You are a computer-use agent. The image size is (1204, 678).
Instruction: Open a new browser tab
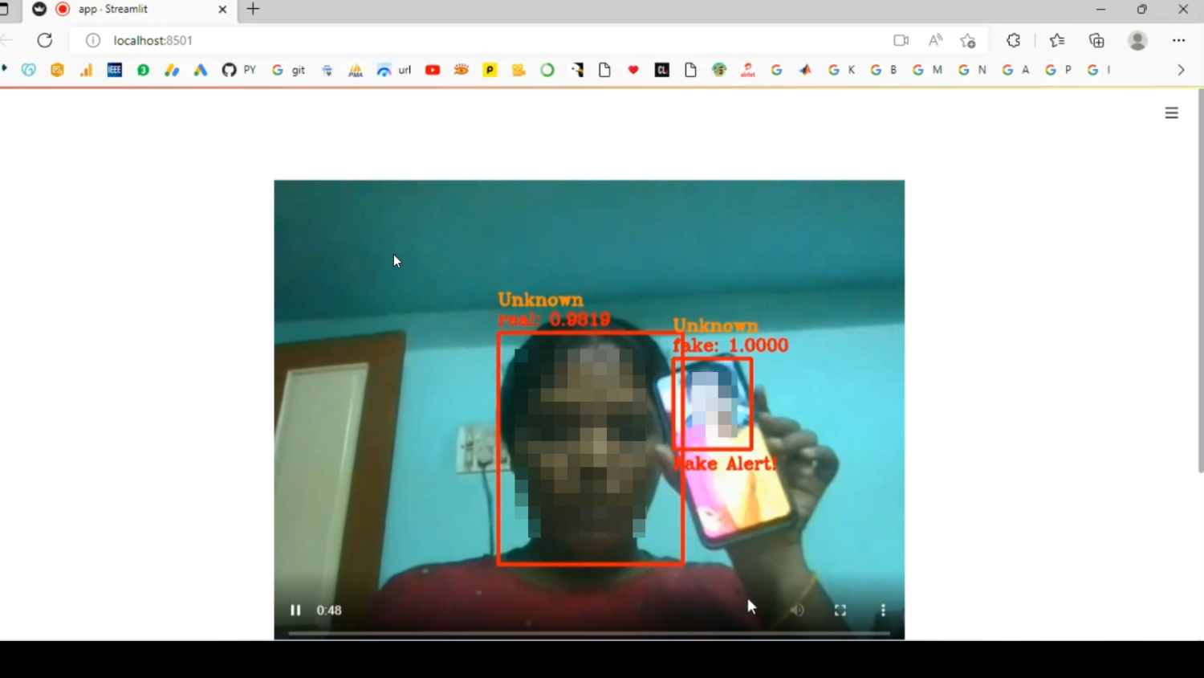coord(252,10)
